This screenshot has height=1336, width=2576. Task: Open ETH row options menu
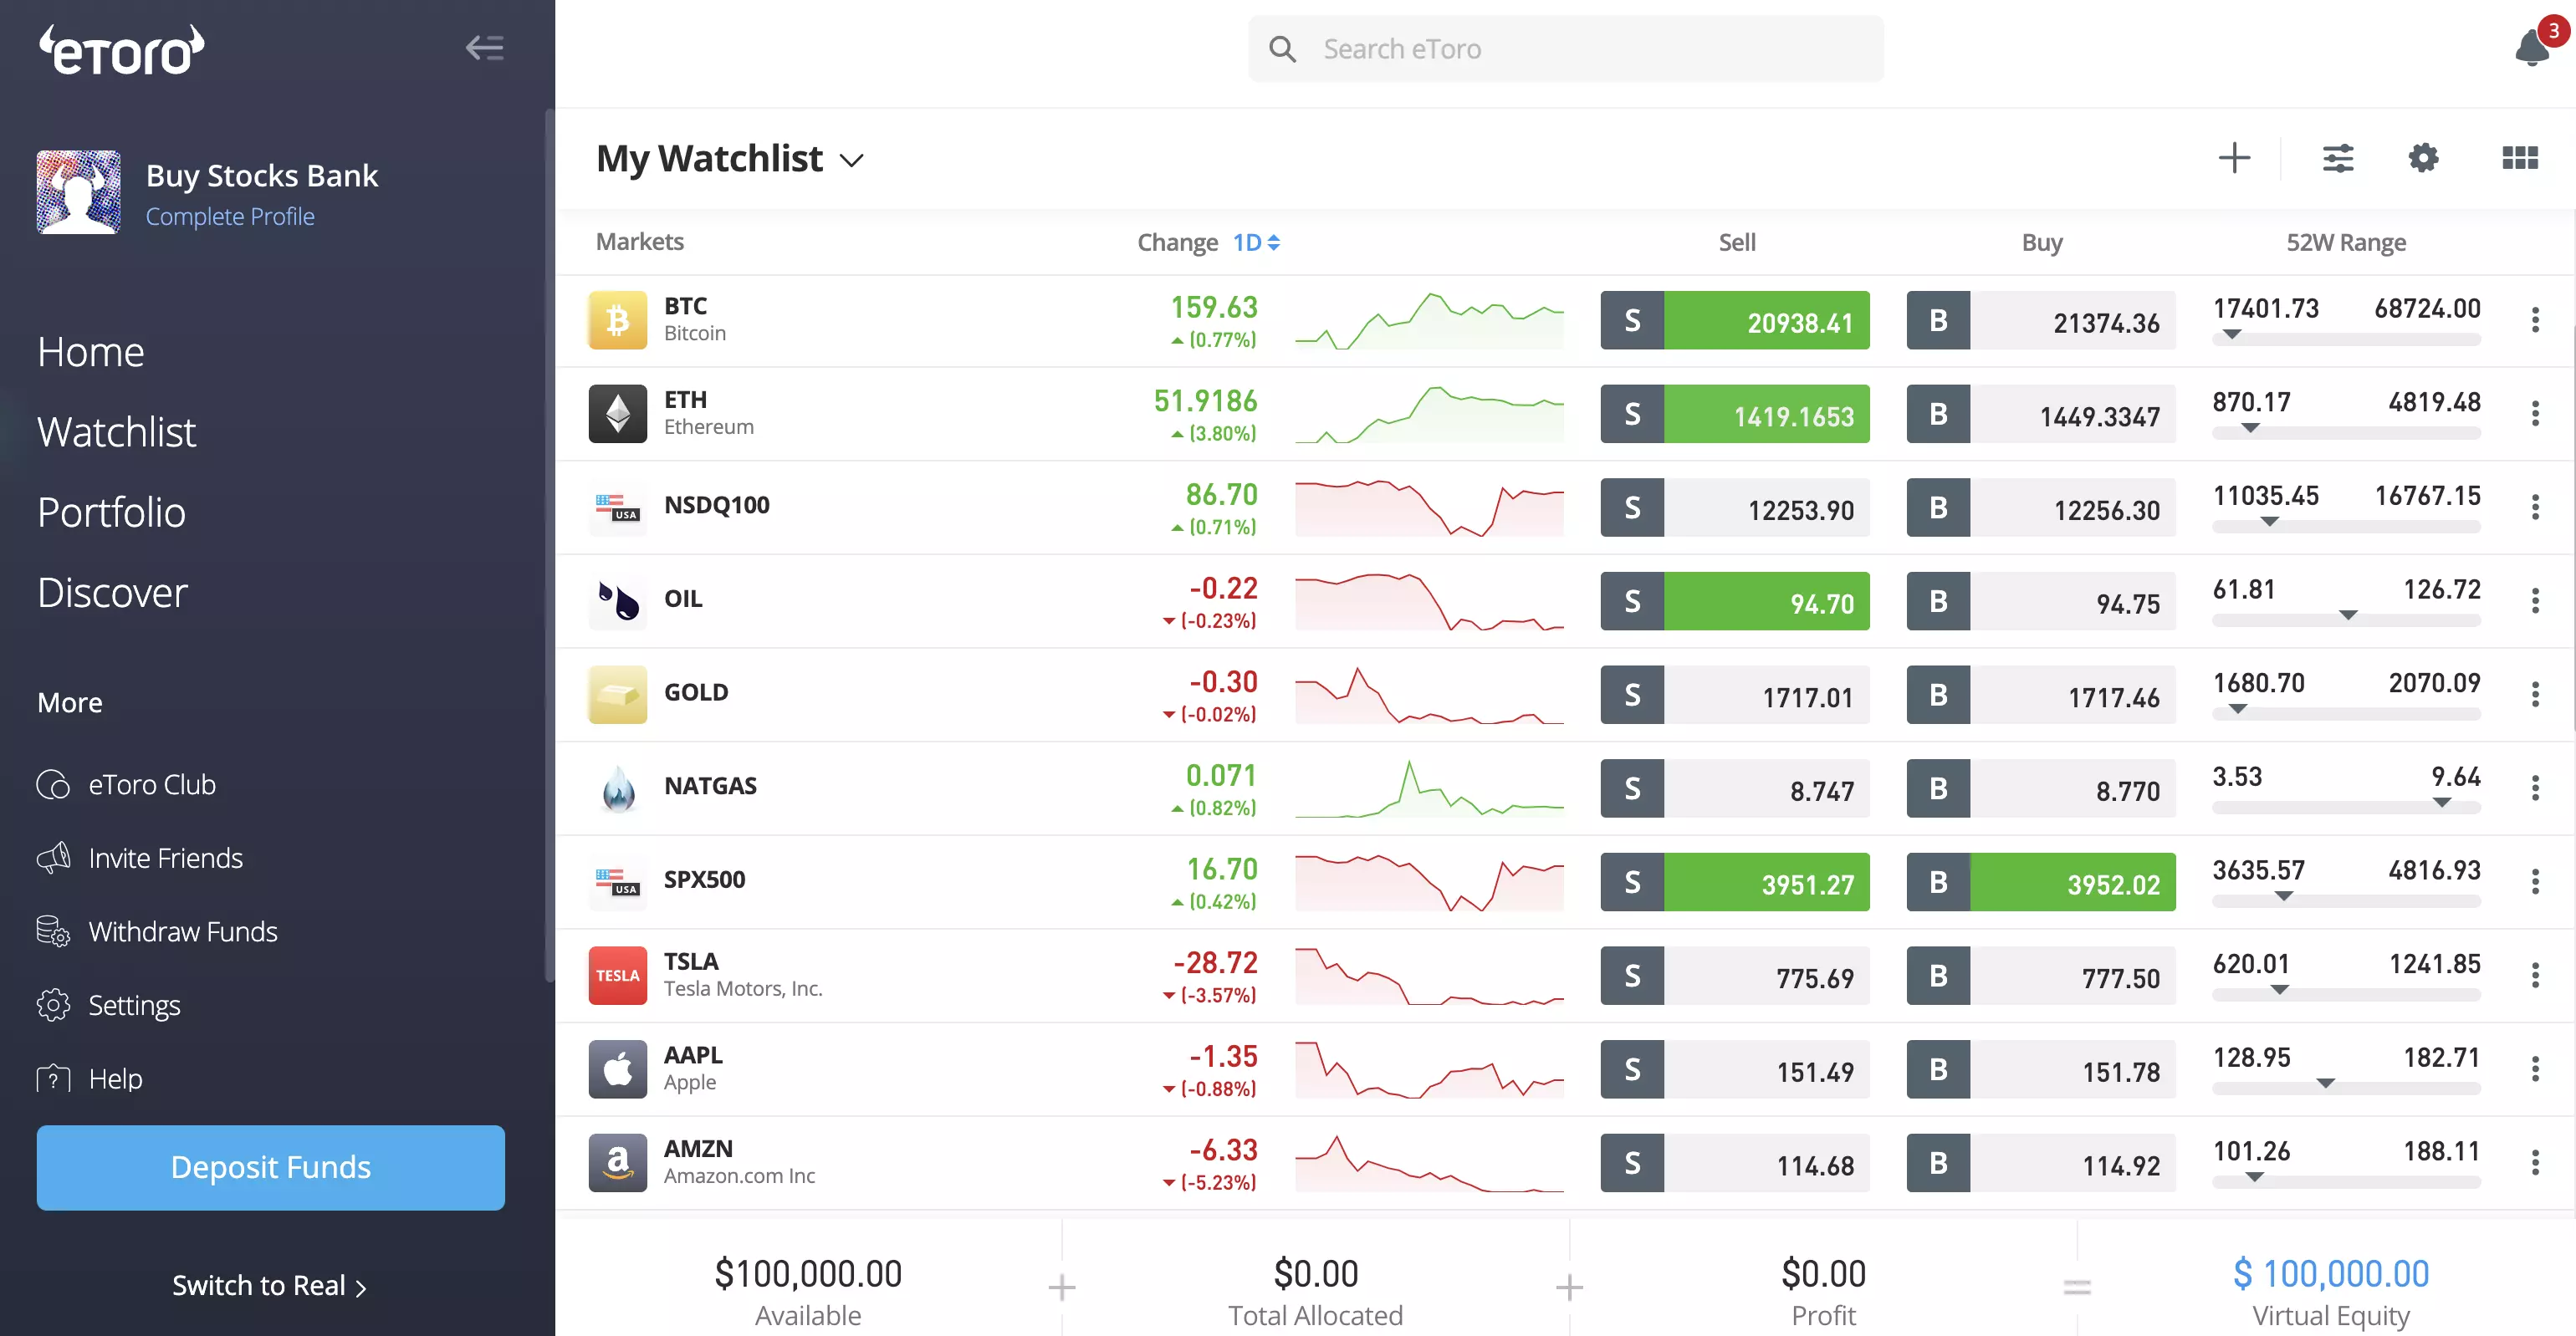2535,414
